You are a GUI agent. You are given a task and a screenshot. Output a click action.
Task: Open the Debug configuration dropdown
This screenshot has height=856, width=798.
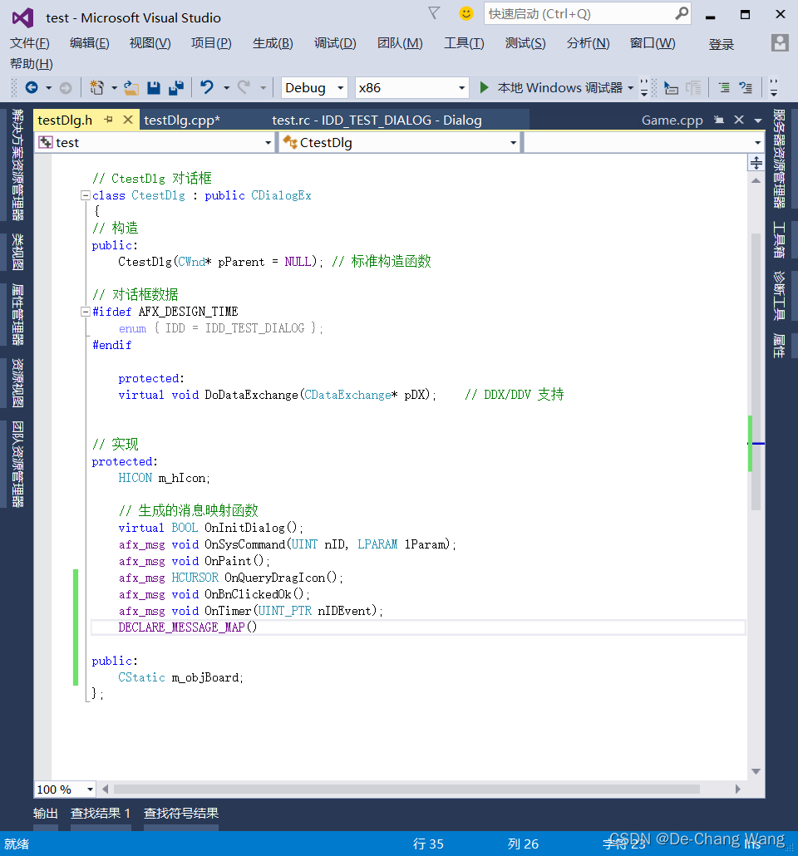point(314,88)
